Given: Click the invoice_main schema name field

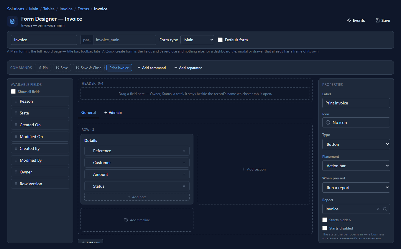Looking at the screenshot, I should [x=124, y=40].
